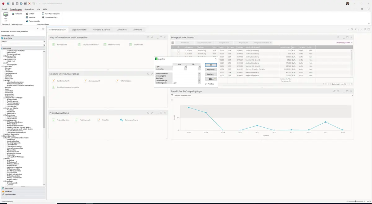Toggle the Vorschau checkbox in Lagerliste dialog
The width and height of the screenshot is (372, 204).
(206, 84)
